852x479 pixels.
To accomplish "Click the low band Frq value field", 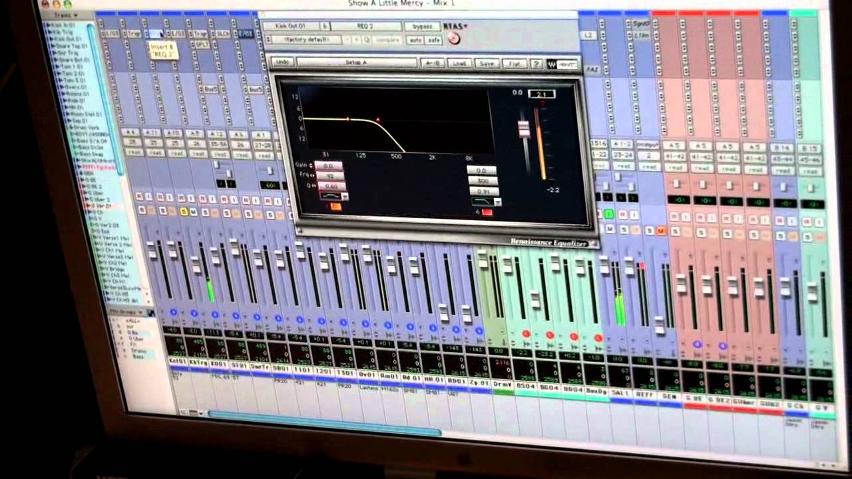I will click(329, 176).
